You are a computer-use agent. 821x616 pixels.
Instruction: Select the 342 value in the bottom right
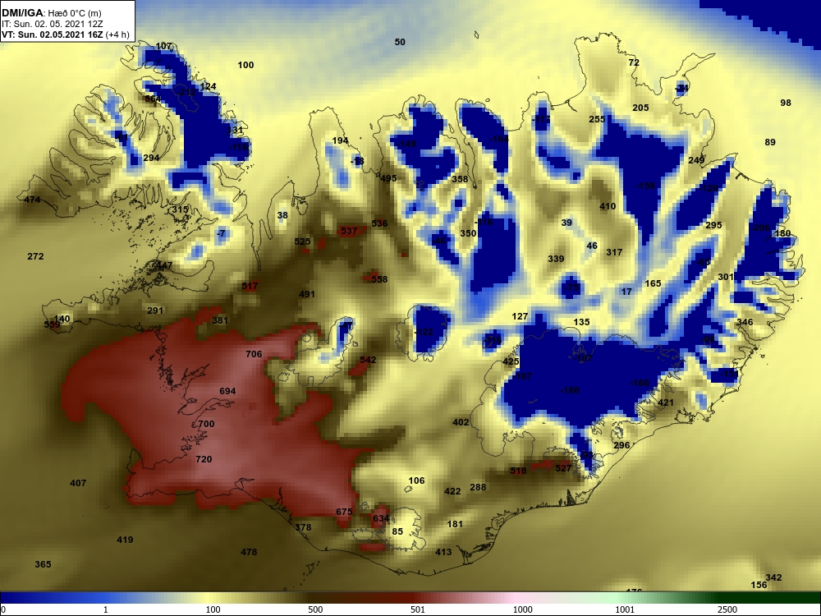773,577
